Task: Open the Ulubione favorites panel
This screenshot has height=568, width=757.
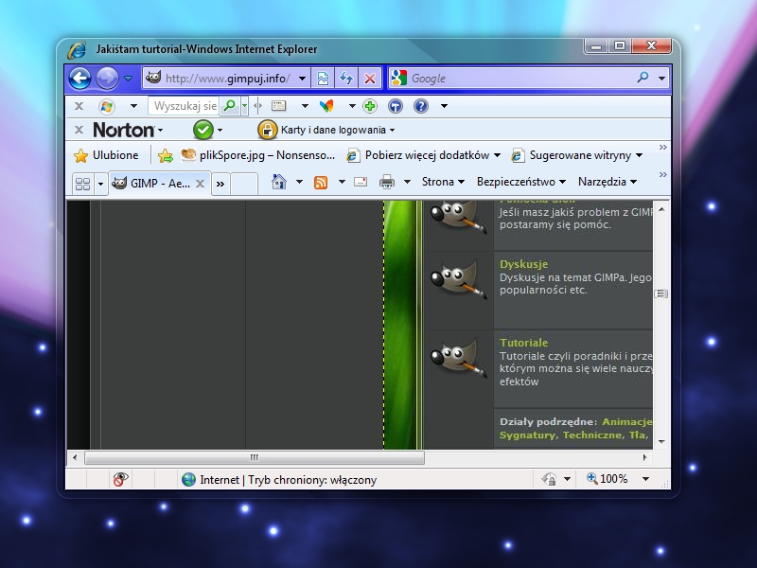Action: tap(106, 155)
